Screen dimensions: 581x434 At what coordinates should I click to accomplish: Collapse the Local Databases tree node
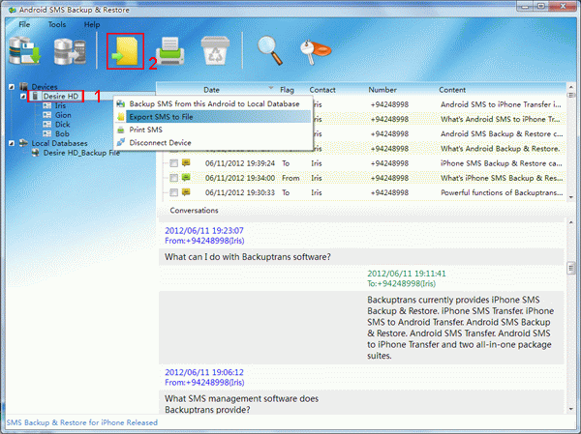click(12, 143)
